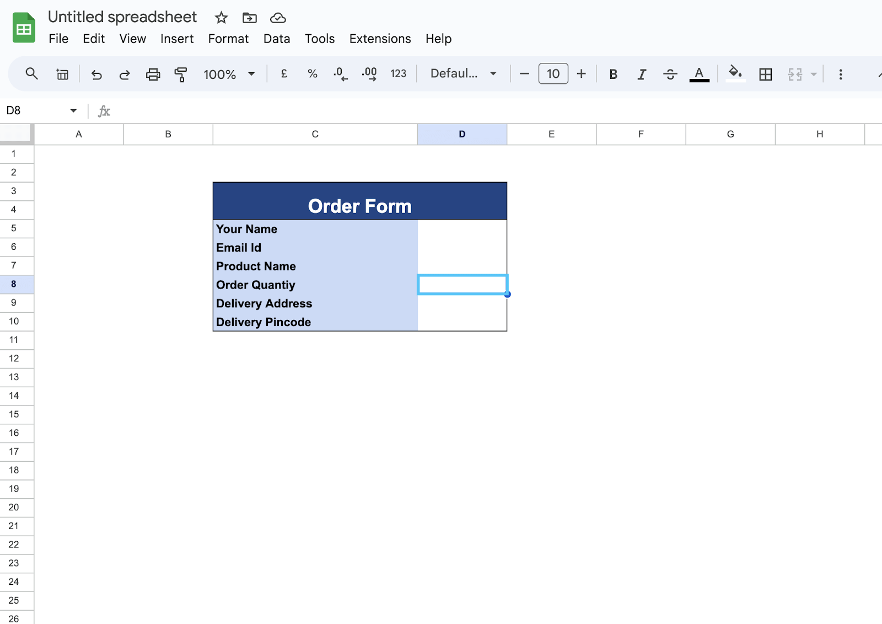Open the print dialog icon

(153, 74)
